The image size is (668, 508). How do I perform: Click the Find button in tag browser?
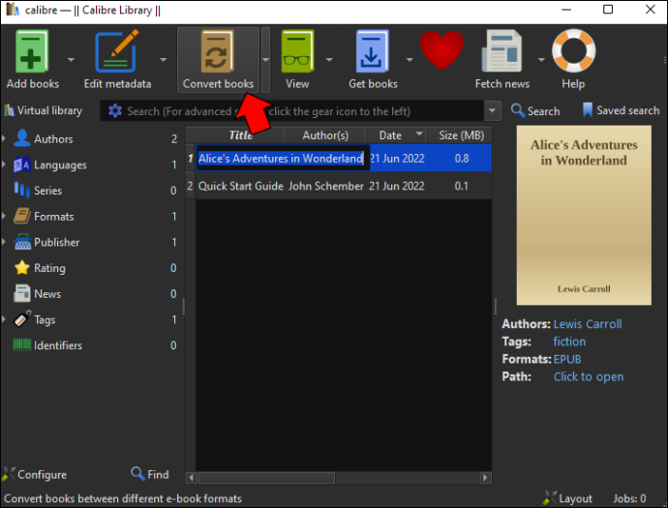(149, 474)
